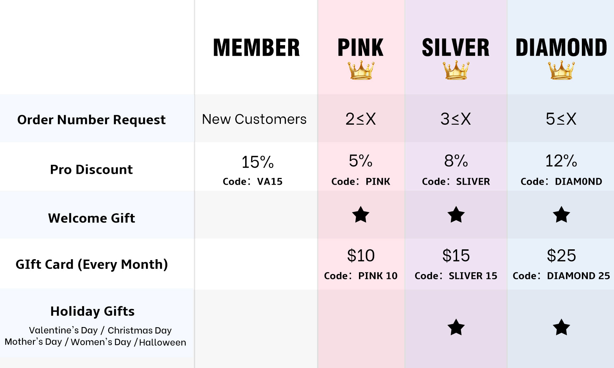
Task: Click the Order Number Request label
Action: 91,120
